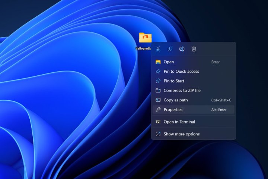The height and width of the screenshot is (179, 268).
Task: Choose Copy as path
Action: (176, 100)
